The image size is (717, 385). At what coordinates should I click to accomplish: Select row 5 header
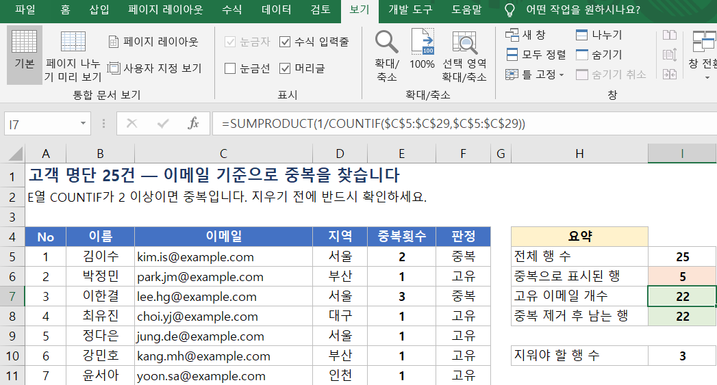coord(12,256)
